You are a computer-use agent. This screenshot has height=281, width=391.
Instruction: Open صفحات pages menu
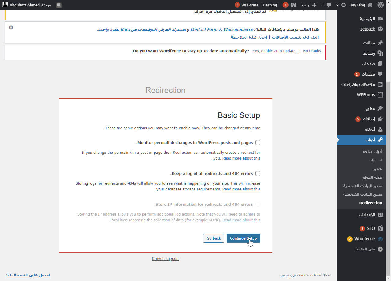click(x=361, y=64)
